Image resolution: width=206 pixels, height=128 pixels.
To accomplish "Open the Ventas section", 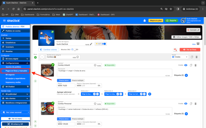I will tap(15, 38).
